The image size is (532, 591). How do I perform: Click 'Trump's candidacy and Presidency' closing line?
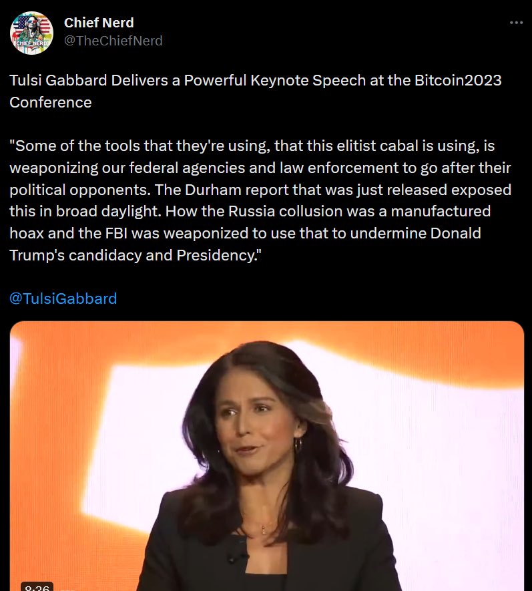[135, 256]
